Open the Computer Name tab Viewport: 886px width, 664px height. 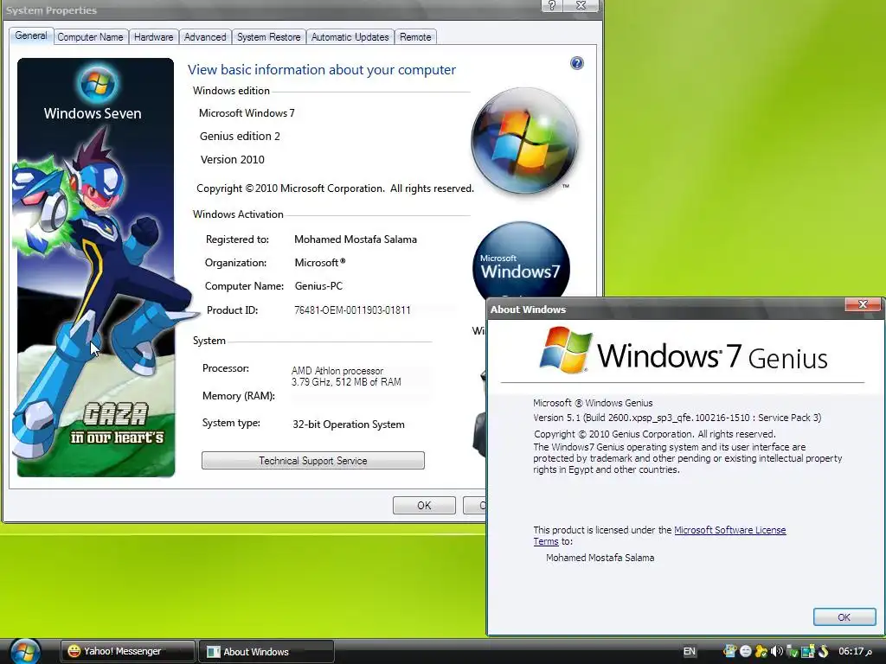pos(90,36)
